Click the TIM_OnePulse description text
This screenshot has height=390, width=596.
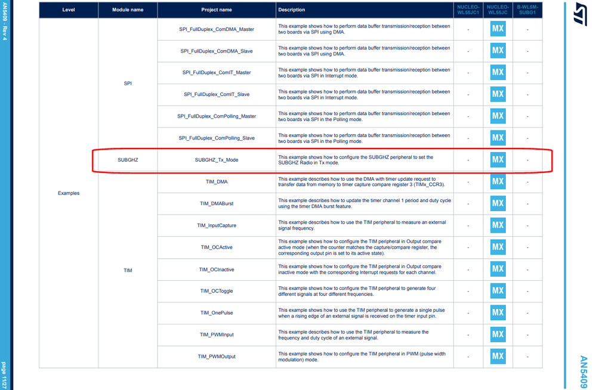click(362, 313)
